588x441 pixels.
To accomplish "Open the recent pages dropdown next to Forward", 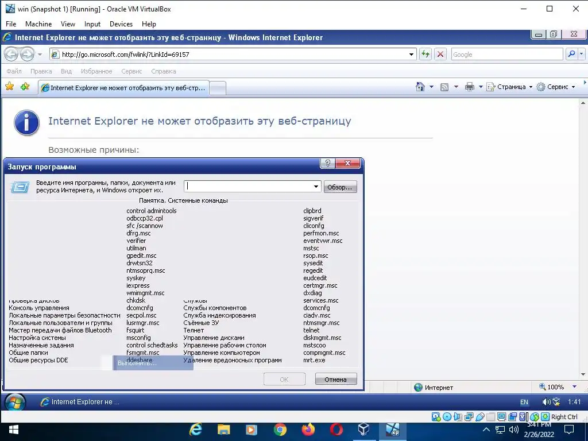I will 40,55.
